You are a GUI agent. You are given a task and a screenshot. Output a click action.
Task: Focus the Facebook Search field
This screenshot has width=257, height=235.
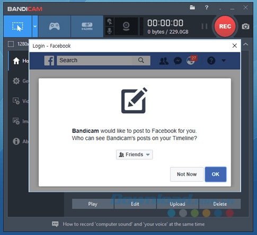pos(103,60)
